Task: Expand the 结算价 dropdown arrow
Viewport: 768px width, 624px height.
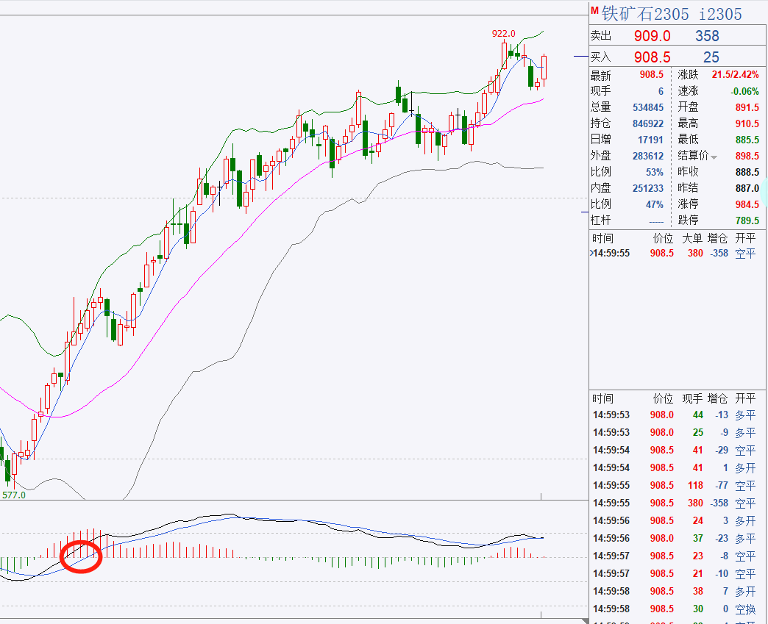Action: point(714,157)
